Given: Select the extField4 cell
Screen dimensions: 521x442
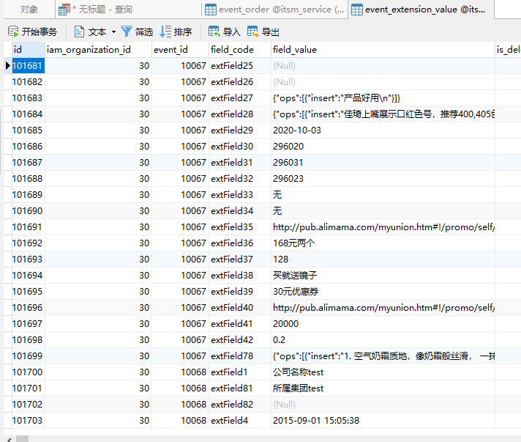Looking at the screenshot, I should [240, 421].
